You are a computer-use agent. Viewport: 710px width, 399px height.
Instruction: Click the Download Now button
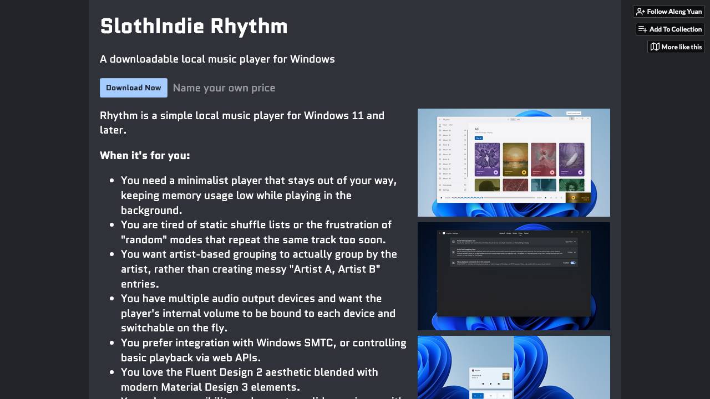(134, 88)
